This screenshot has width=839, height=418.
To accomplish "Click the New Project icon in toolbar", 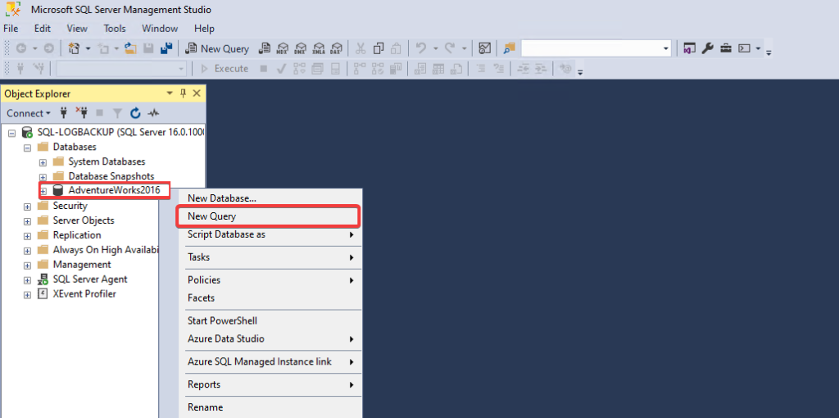I will click(75, 48).
